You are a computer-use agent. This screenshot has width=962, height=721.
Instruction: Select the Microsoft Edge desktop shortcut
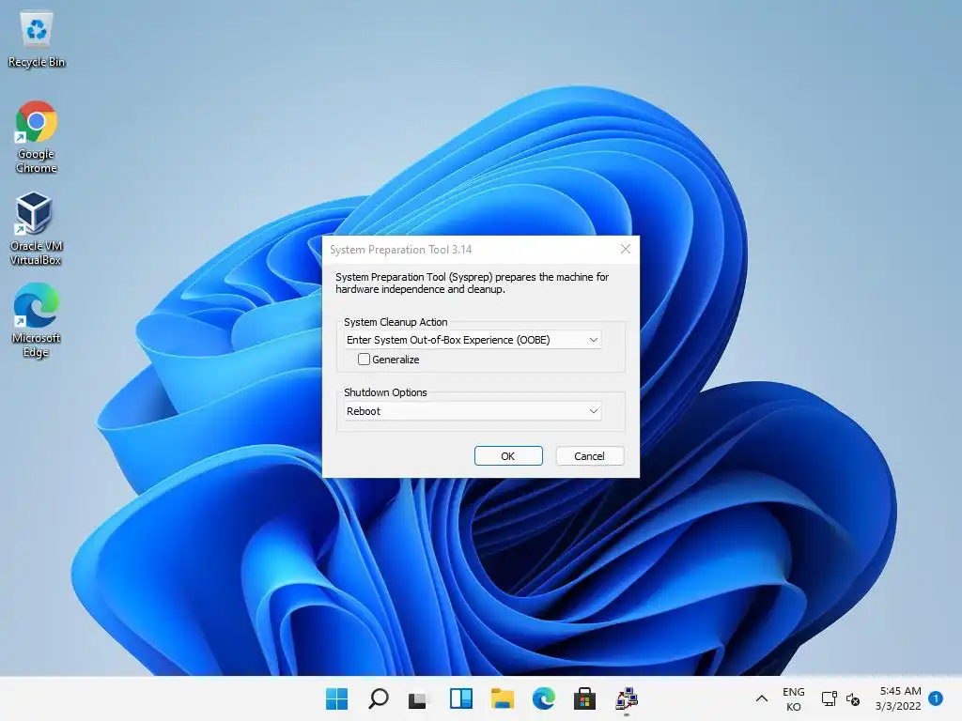37,321
